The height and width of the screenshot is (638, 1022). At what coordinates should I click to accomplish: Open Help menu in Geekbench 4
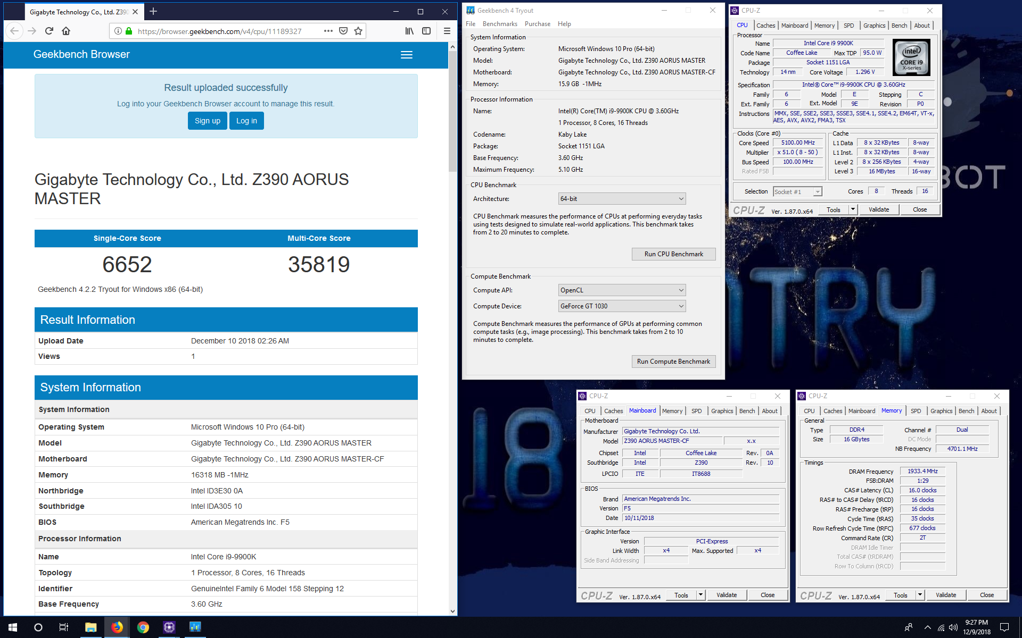coord(564,24)
